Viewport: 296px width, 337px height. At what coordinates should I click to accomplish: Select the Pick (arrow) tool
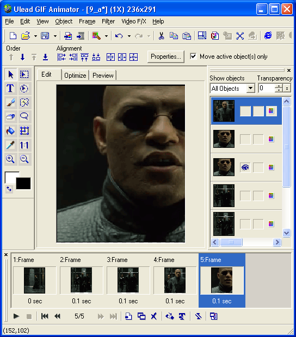[10, 74]
